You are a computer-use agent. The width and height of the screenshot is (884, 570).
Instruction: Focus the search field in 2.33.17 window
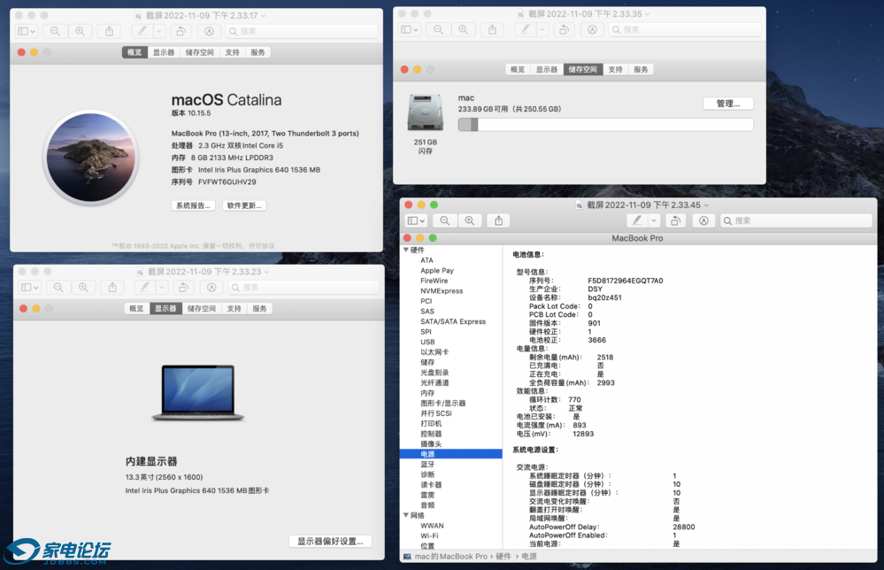pos(302,31)
